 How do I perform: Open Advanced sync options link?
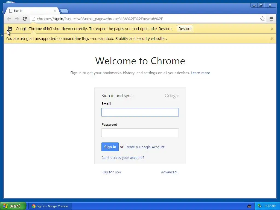tap(170, 172)
